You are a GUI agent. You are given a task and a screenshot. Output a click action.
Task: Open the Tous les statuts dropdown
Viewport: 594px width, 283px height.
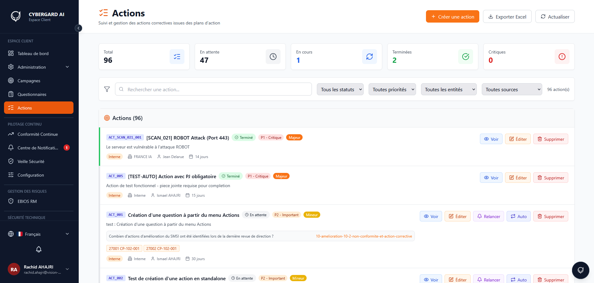(x=340, y=89)
